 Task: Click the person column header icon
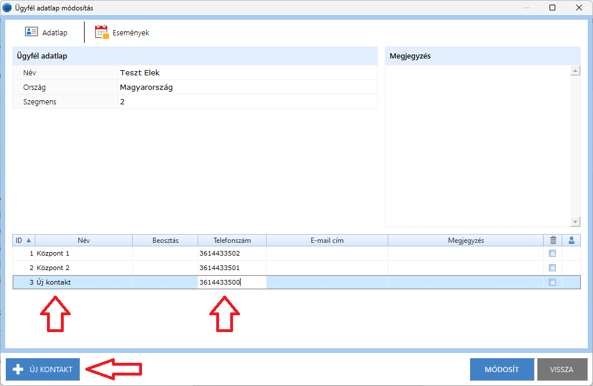click(x=572, y=241)
